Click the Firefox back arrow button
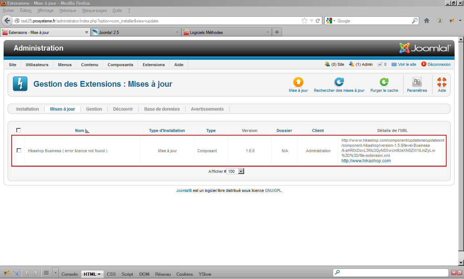 pos(7,21)
